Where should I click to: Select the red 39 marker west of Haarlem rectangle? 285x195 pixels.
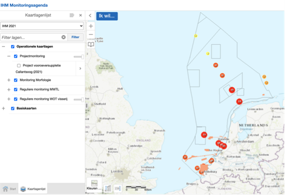pyautogui.click(x=204, y=135)
